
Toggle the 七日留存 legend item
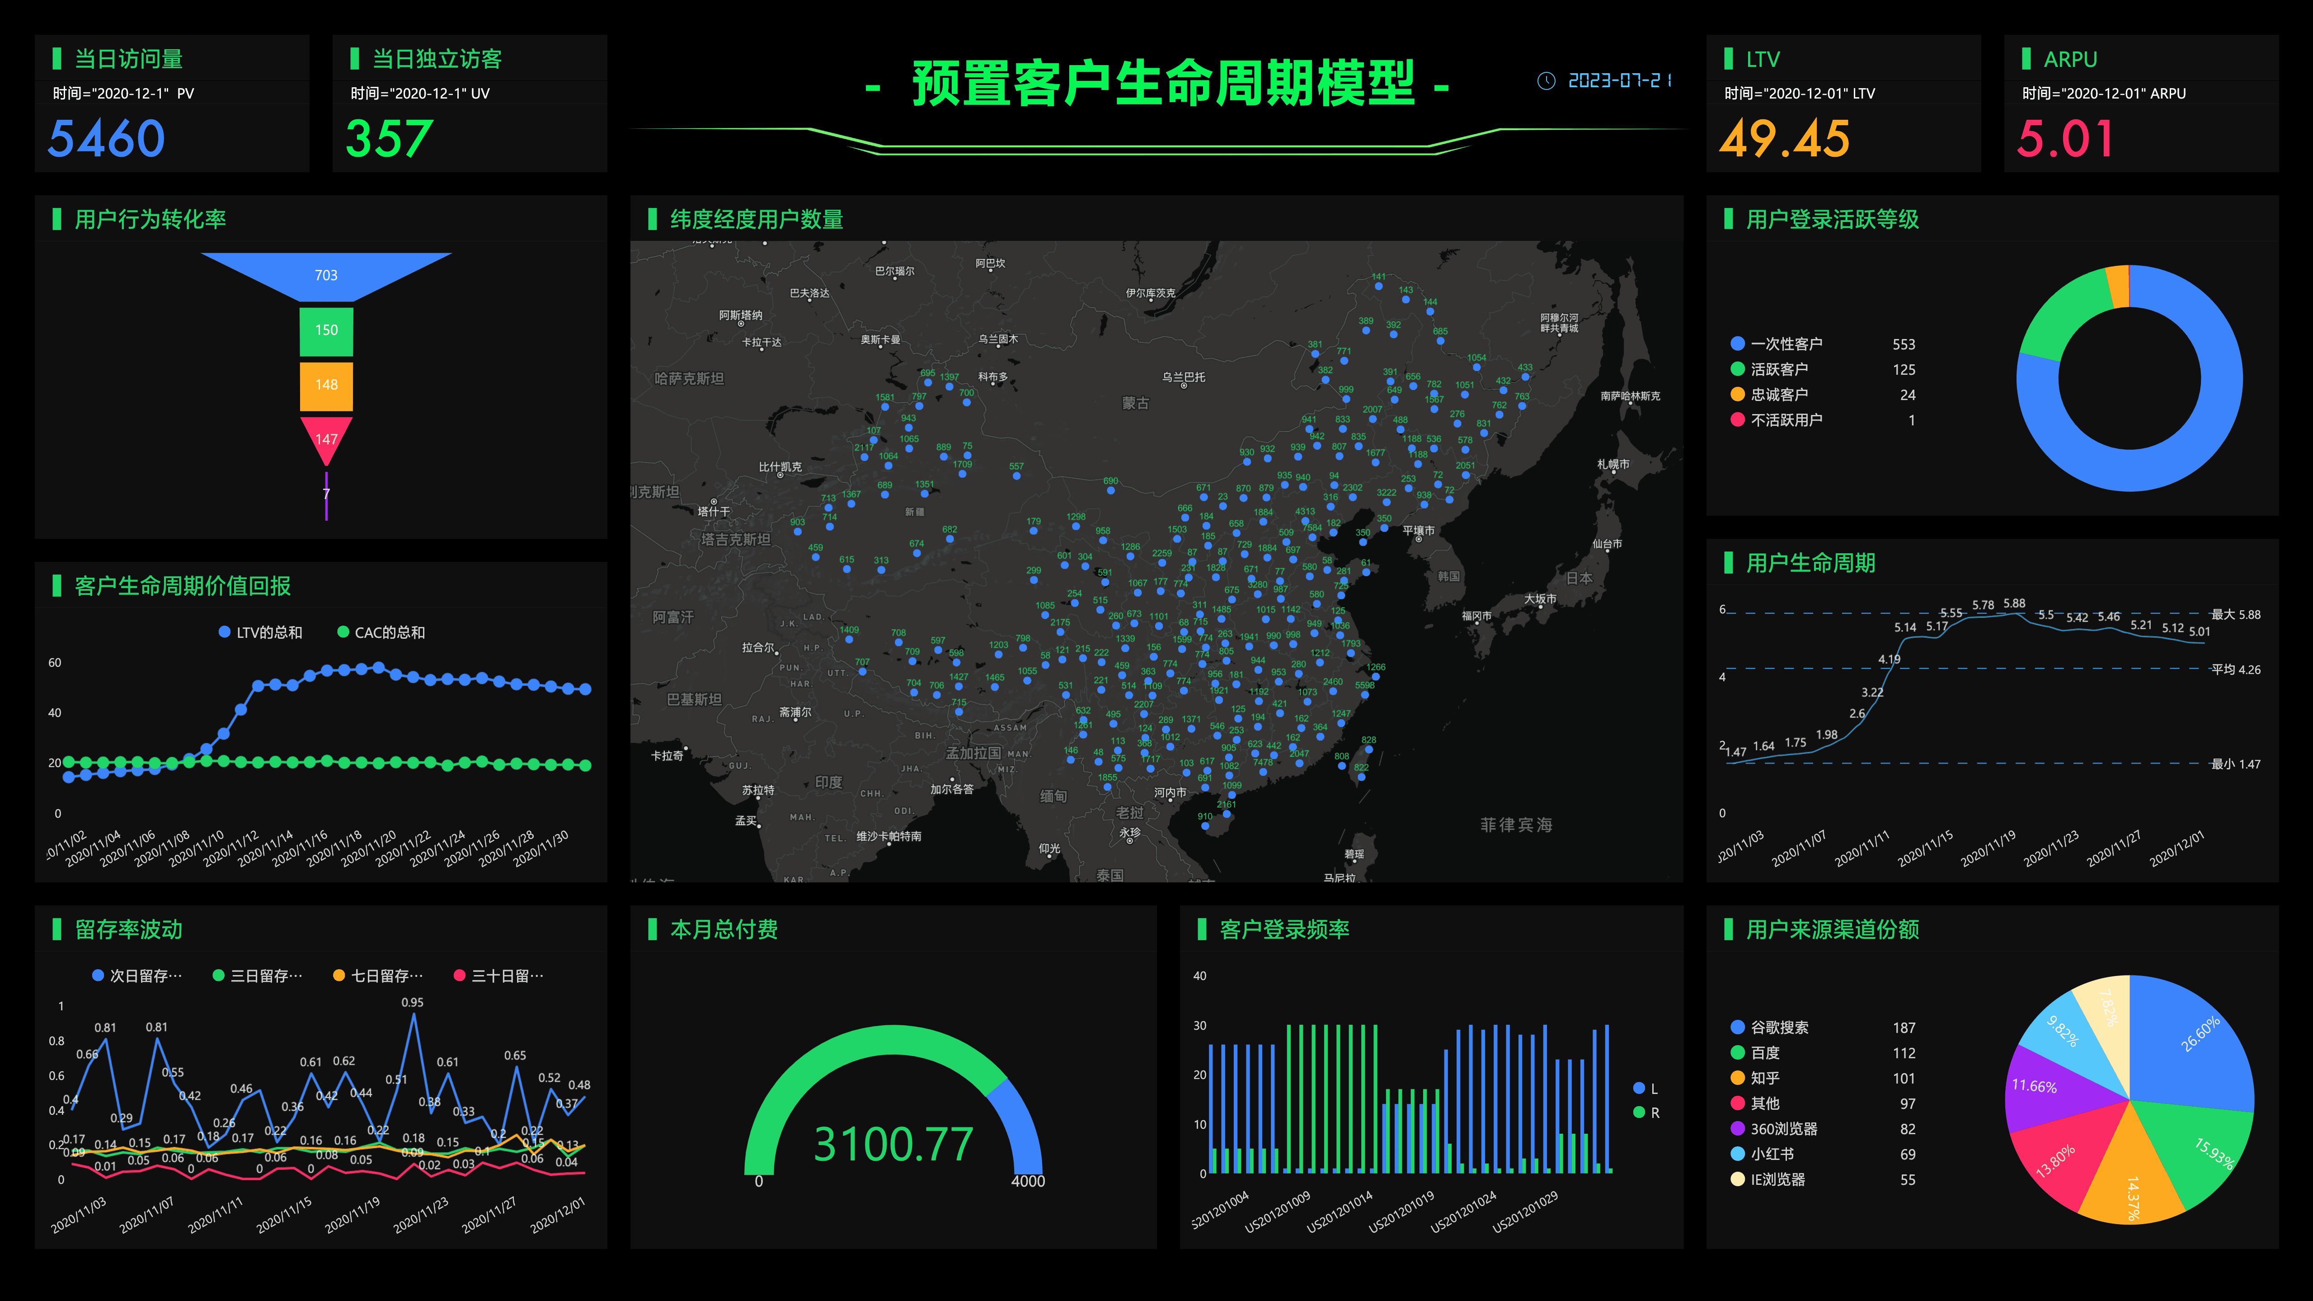point(378,975)
